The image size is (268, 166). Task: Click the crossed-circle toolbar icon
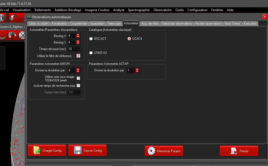click(22, 35)
